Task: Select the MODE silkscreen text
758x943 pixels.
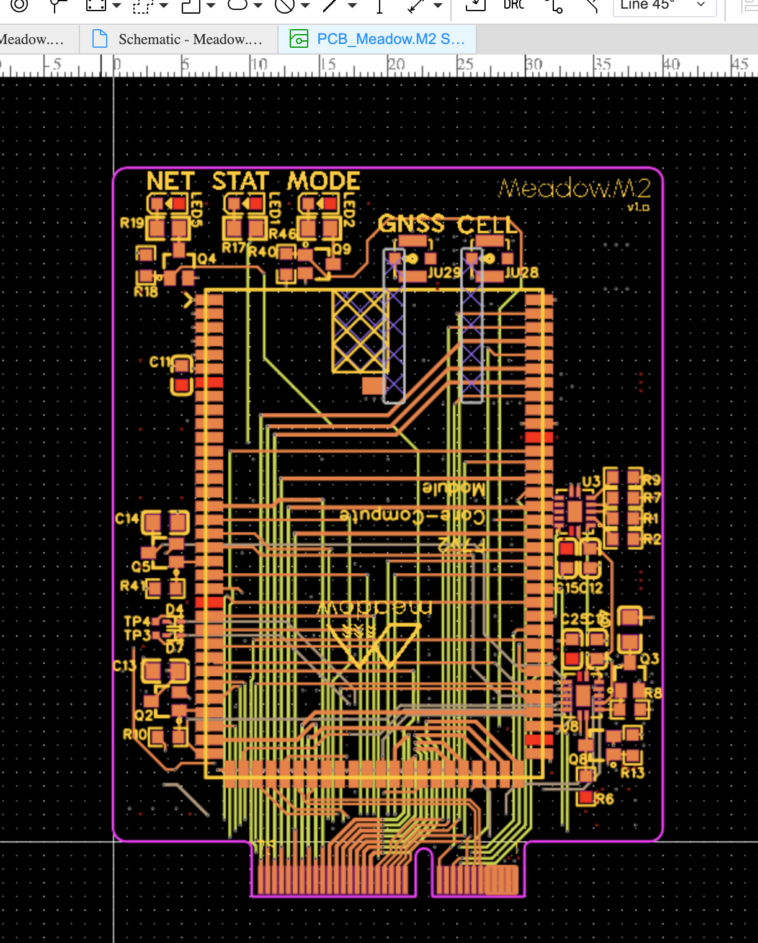Action: click(x=323, y=181)
